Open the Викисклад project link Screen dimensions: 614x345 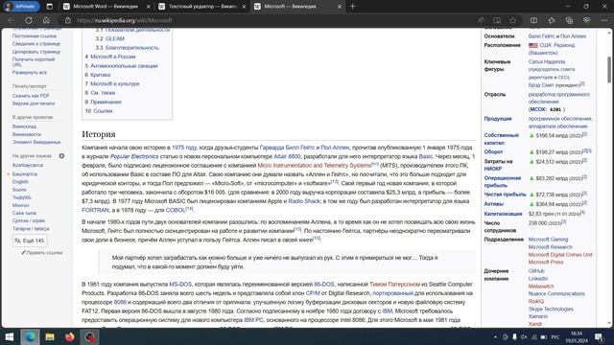click(x=24, y=126)
